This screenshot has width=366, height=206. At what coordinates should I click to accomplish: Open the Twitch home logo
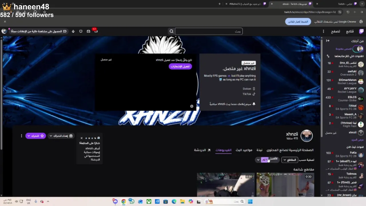(x=361, y=31)
